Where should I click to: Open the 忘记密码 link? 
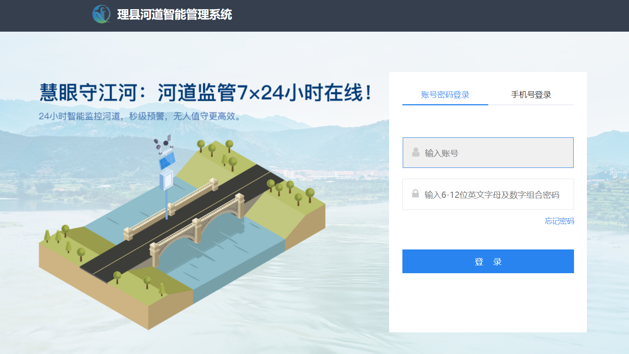(x=559, y=221)
